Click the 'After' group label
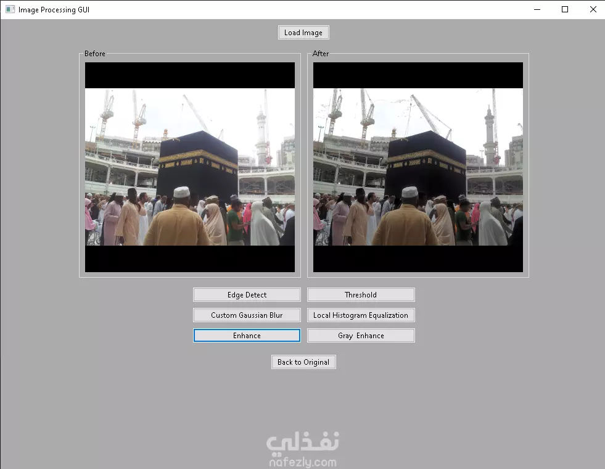The height and width of the screenshot is (469, 605). [x=321, y=54]
